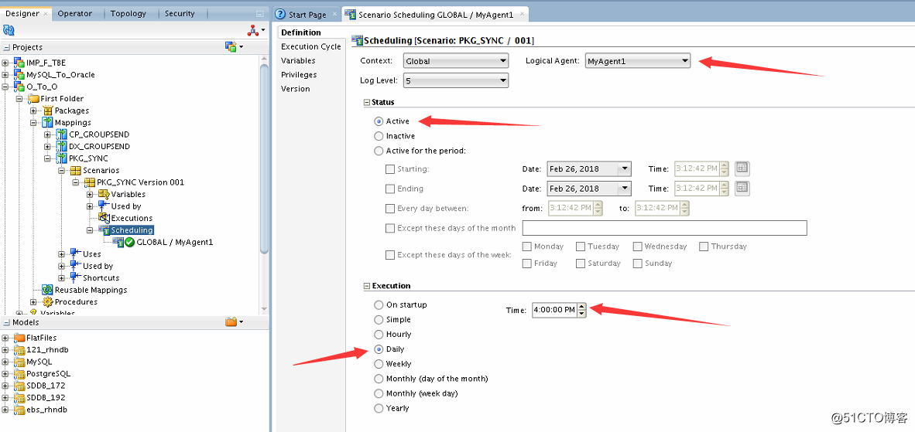Click Except these days of month field
915x432 pixels.
pos(664,228)
